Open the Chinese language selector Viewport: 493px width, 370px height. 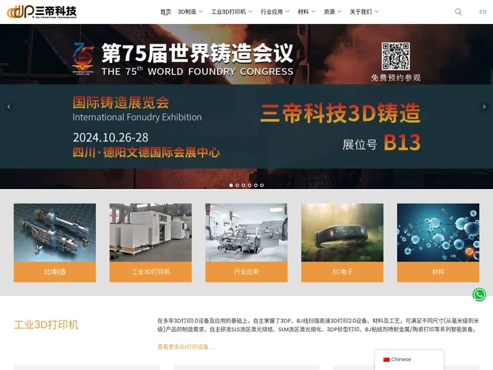409,360
